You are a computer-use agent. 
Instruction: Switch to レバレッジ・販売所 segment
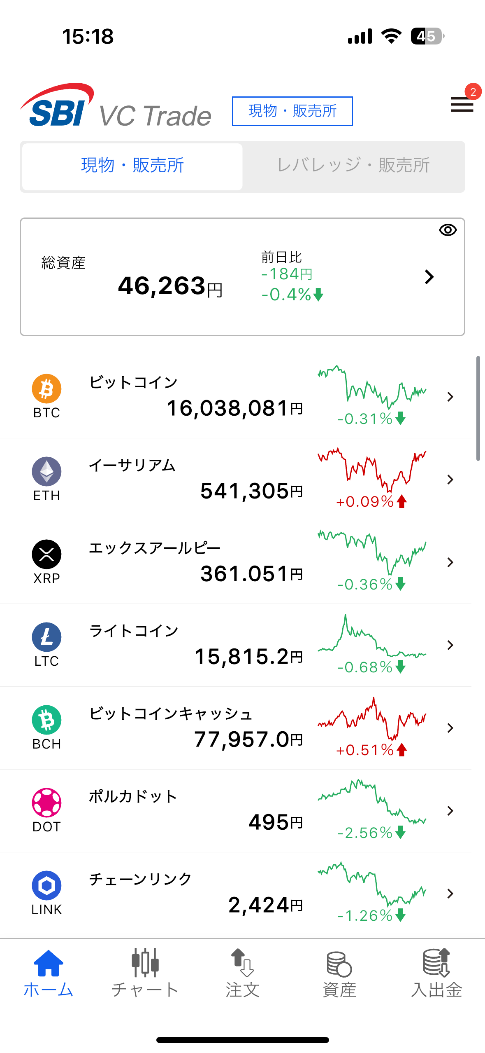click(x=353, y=166)
